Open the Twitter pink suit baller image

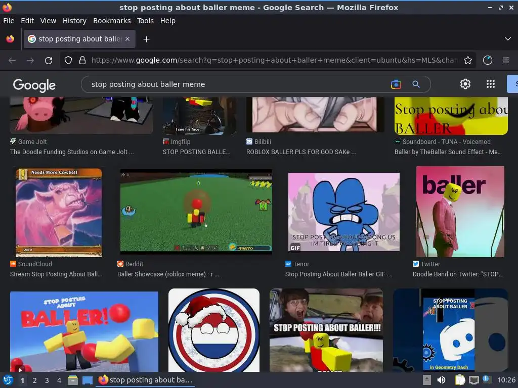point(460,212)
